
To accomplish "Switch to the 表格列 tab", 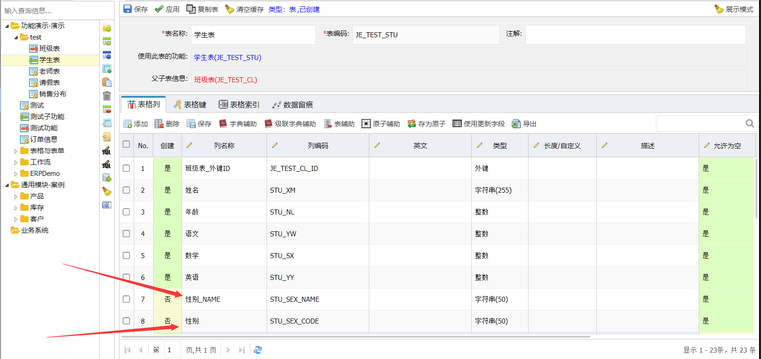I will [x=143, y=105].
